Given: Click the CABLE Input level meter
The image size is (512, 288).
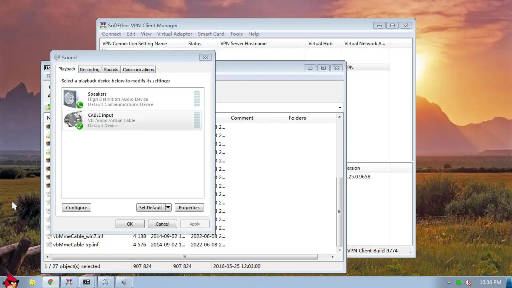Looking at the screenshot, I should (197, 120).
